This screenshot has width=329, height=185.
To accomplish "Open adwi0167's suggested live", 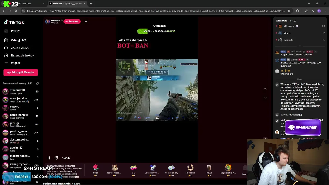I will tap(21, 149).
